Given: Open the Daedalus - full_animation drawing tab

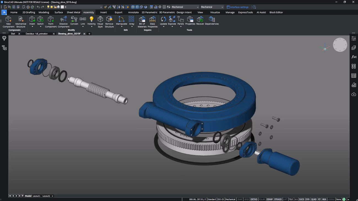Looking at the screenshot, I should click(37, 34).
